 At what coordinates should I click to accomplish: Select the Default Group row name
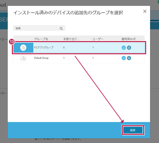pos(41,58)
